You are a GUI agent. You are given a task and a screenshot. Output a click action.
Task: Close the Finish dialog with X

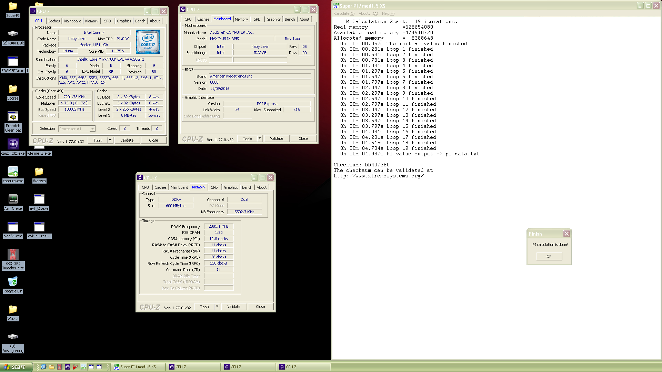coord(566,234)
